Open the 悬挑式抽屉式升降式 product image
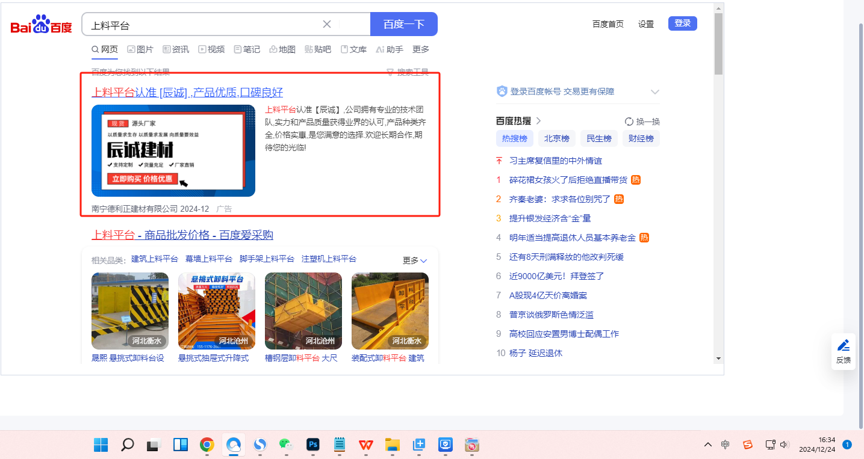864x459 pixels. 217,311
